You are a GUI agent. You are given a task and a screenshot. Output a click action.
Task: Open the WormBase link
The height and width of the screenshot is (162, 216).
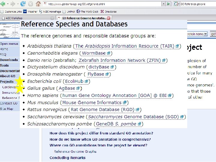pos(94,53)
